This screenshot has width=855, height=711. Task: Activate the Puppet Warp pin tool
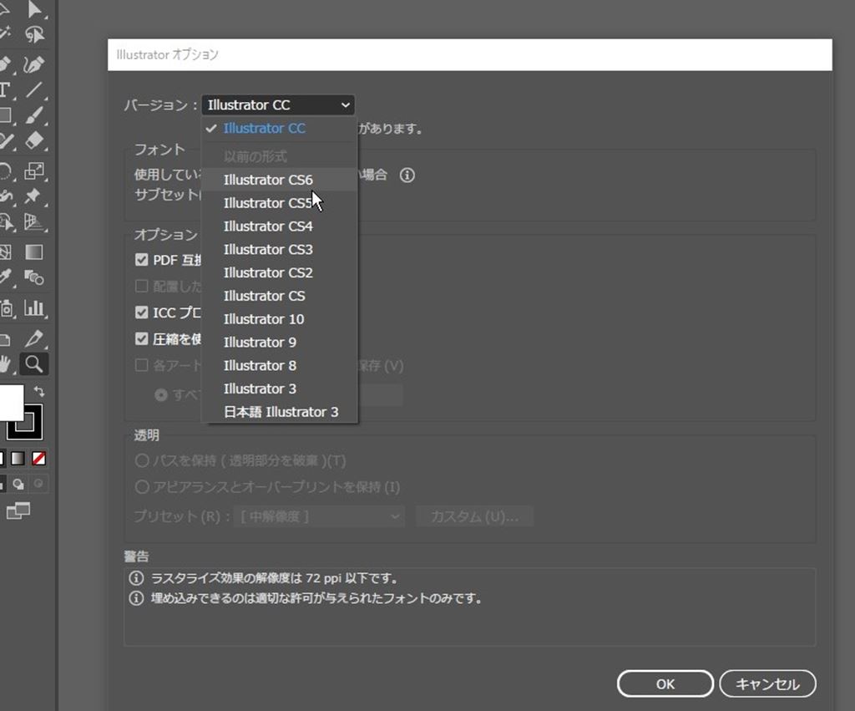pos(33,196)
